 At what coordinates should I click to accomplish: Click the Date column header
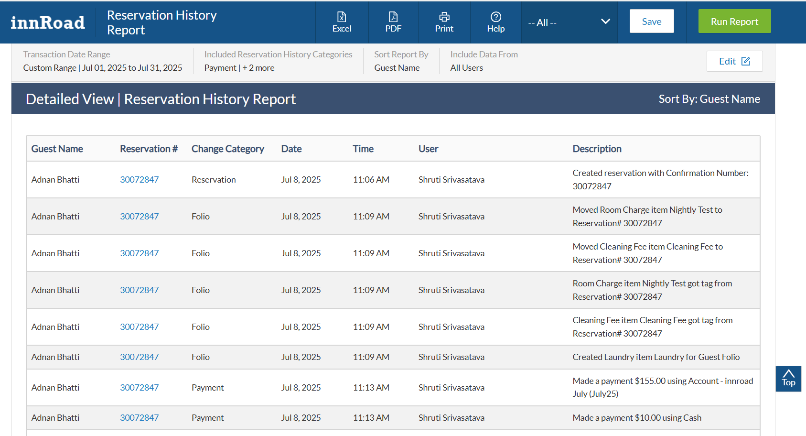[291, 149]
